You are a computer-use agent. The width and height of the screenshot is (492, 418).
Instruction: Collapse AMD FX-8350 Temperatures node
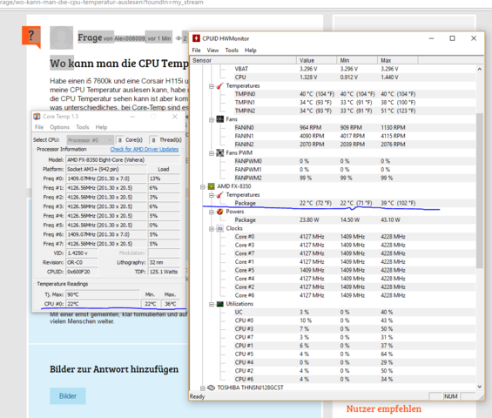point(212,196)
